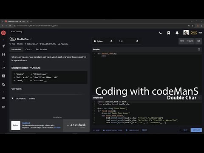Click the Try Now ad link
The width and height of the screenshot is (204, 153).
(x=57, y=127)
